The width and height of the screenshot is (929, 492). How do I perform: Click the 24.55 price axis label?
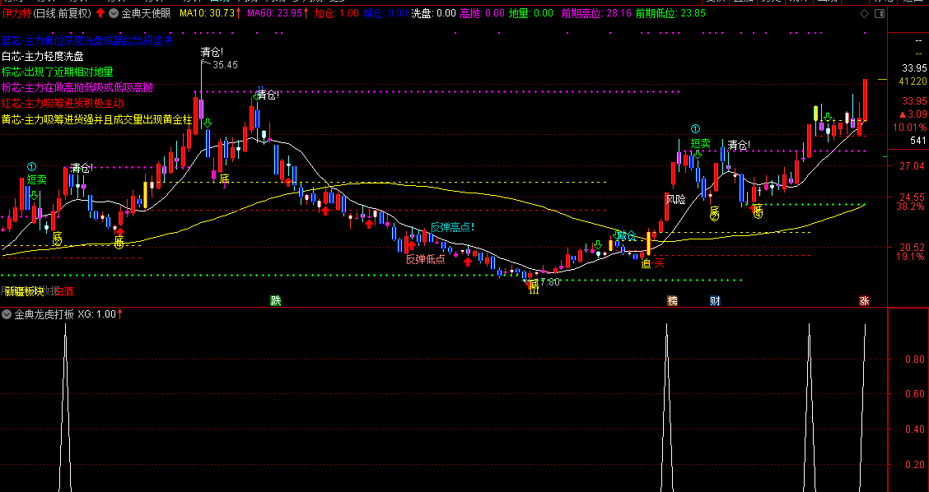912,197
